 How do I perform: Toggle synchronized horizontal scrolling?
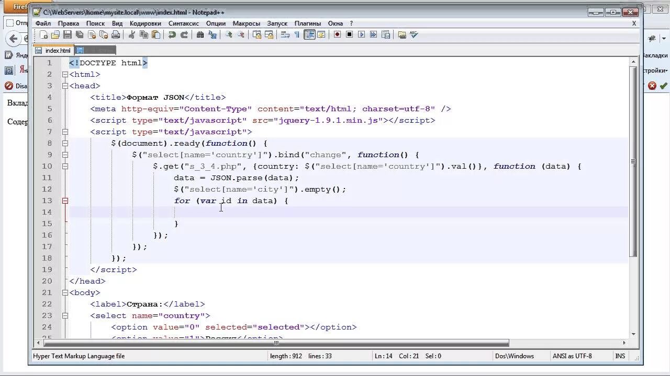[x=269, y=35]
